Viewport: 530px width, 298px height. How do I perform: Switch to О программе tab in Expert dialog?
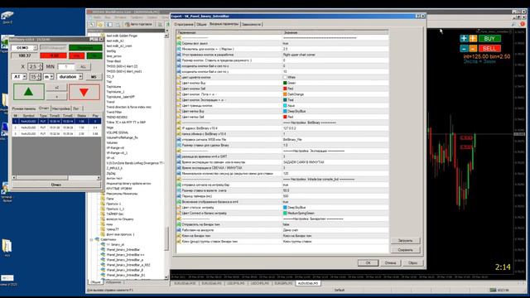tap(184, 24)
